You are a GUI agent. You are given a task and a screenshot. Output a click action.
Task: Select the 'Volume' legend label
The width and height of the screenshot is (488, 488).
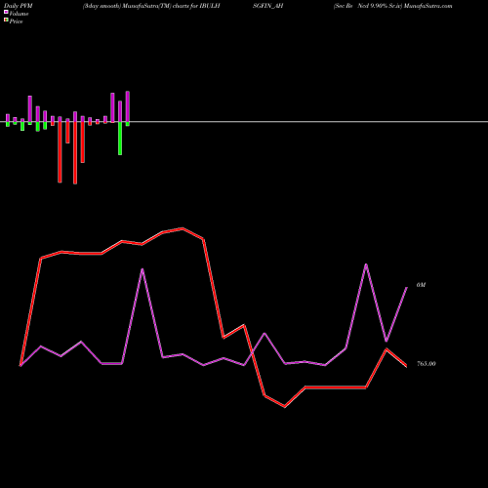pyautogui.click(x=19, y=14)
